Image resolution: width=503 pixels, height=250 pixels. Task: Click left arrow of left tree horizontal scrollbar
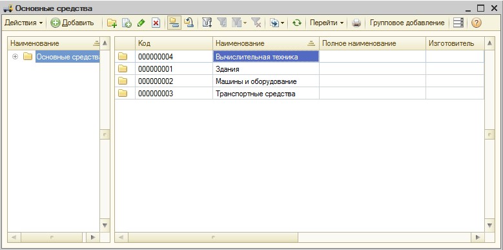click(14, 238)
